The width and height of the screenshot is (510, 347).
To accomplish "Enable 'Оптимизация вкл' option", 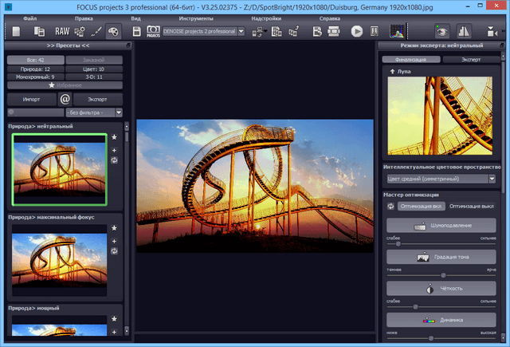I will (x=421, y=206).
